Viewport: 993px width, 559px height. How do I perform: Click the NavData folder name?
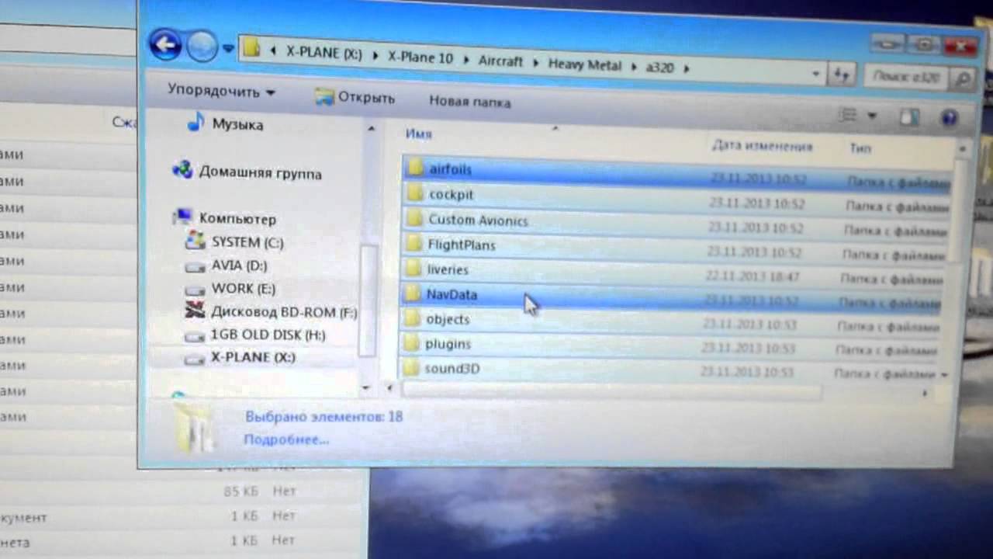452,294
